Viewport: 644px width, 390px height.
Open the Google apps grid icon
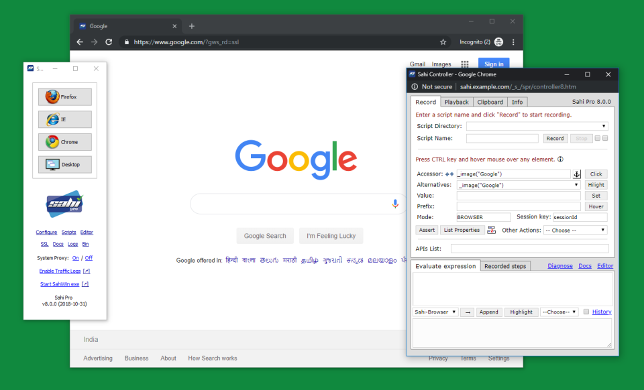[465, 63]
